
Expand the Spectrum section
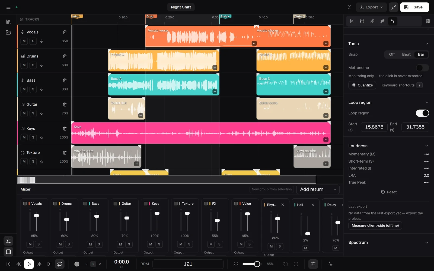427,243
